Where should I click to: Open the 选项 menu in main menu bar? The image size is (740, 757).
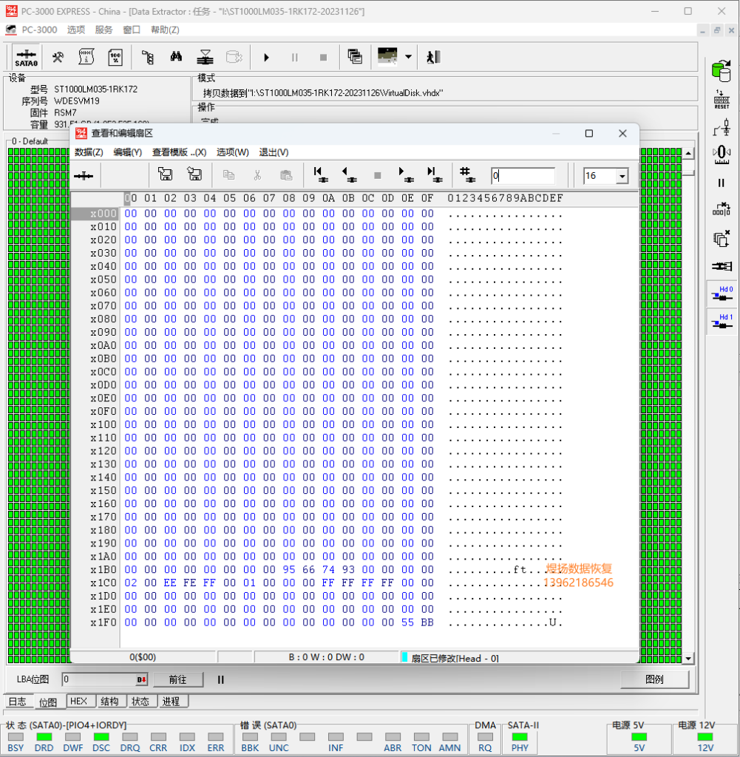tap(76, 30)
